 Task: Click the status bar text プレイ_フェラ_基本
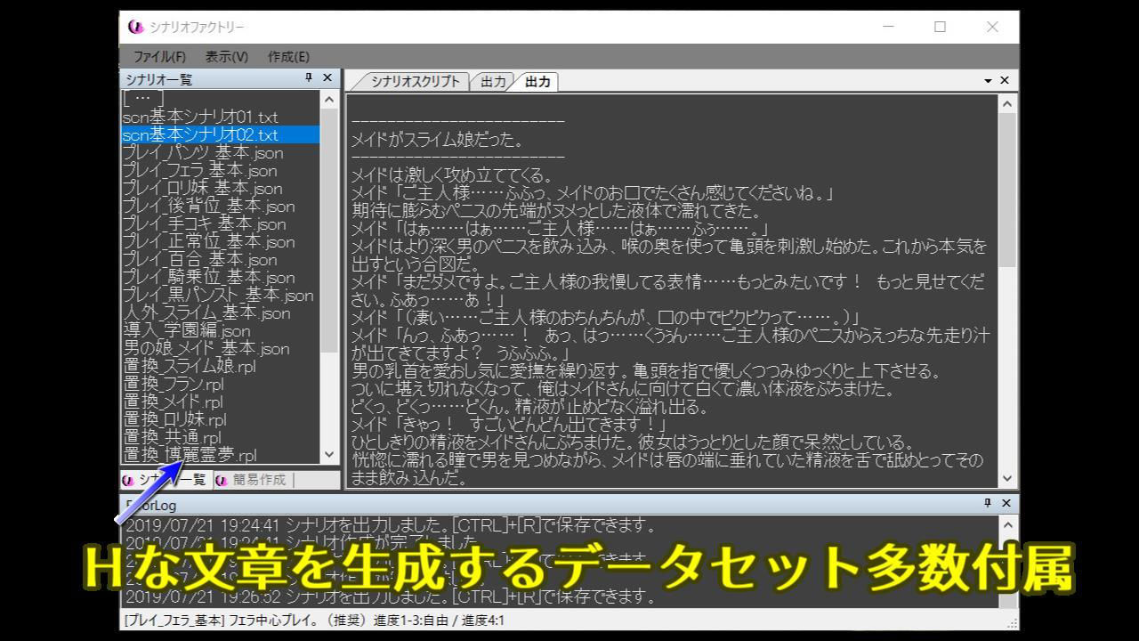coord(174,621)
